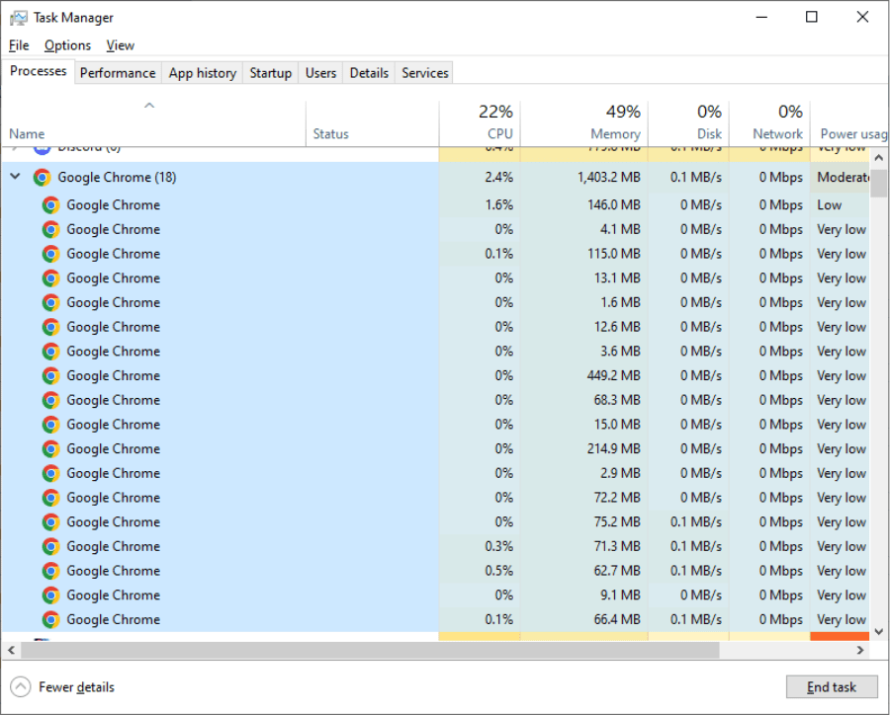Click Chrome icon in the 4.1 MB row
This screenshot has width=890, height=715.
50,229
